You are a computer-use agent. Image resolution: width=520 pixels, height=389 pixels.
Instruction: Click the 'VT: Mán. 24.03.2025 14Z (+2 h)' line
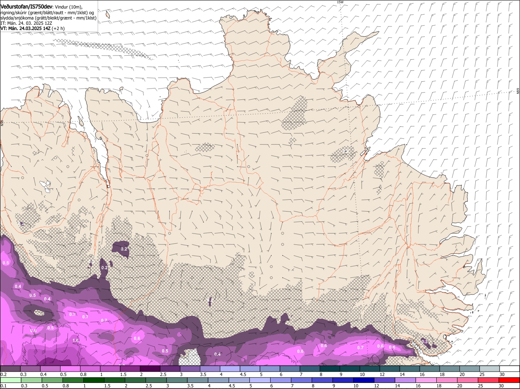click(32, 28)
